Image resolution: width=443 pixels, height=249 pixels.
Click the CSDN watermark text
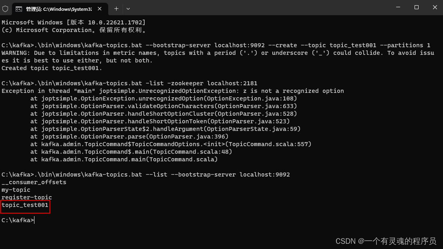386,241
